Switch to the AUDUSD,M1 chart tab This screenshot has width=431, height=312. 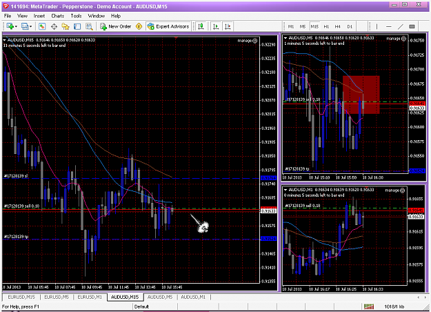pos(193,297)
